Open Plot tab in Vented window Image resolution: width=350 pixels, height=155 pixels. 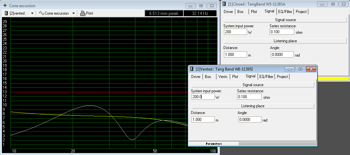point(235,77)
